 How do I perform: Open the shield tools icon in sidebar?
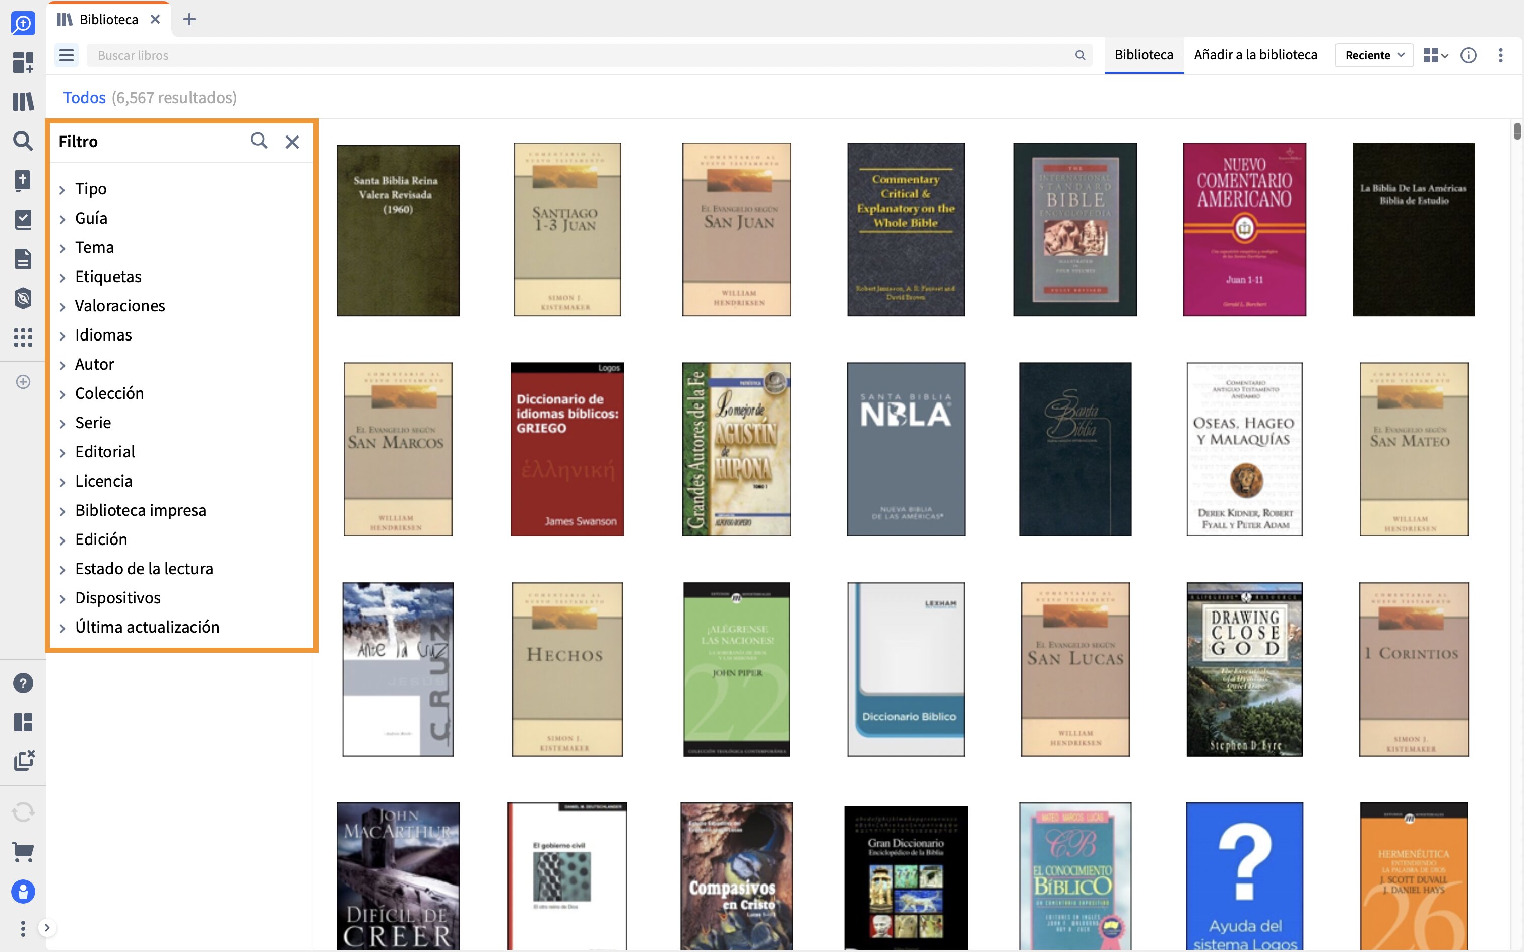[x=23, y=298]
